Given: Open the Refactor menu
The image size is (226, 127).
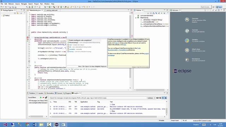Looking at the screenshot, I should 11,4.
